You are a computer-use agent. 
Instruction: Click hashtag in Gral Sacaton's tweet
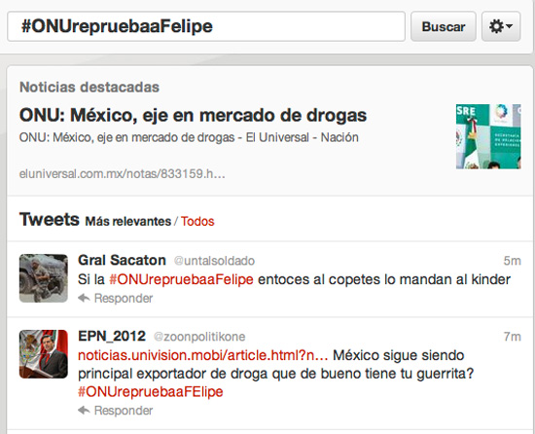[x=181, y=279]
